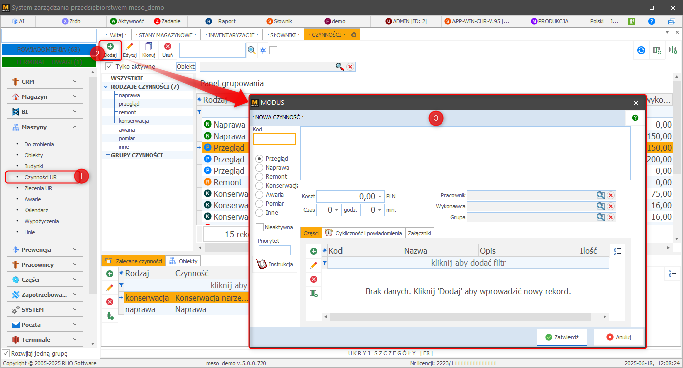The width and height of the screenshot is (683, 368).
Task: Click the Anuluj button
Action: coord(618,337)
